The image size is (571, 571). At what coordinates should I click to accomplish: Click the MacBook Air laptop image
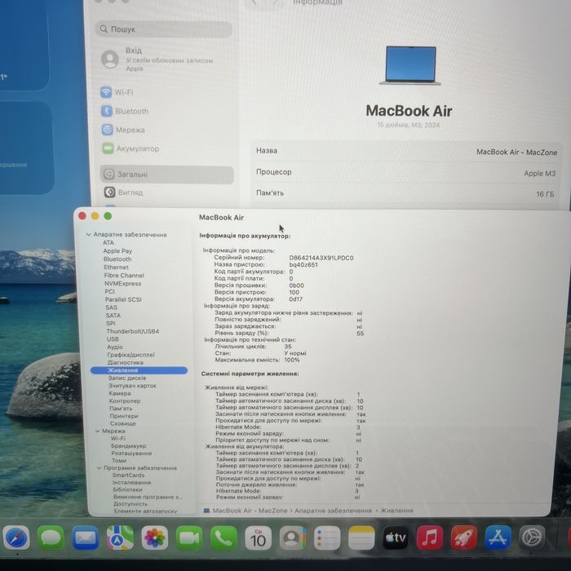point(410,65)
